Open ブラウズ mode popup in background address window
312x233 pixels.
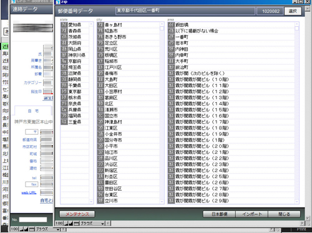(48, 229)
